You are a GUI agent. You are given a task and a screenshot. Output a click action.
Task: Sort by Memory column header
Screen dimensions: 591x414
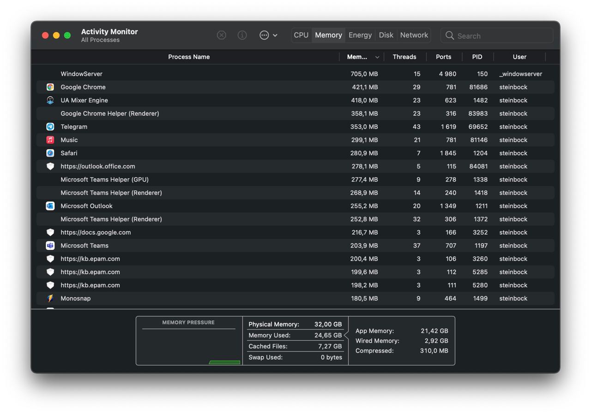point(357,57)
